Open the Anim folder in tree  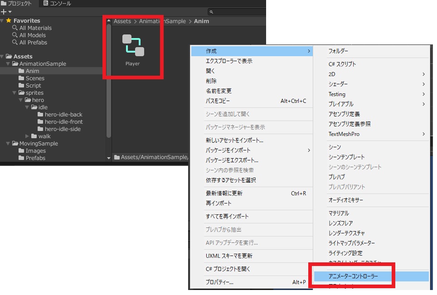[x=32, y=71]
